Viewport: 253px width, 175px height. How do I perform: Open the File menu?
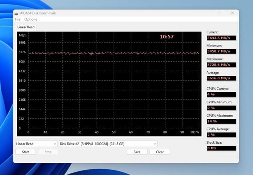18,19
